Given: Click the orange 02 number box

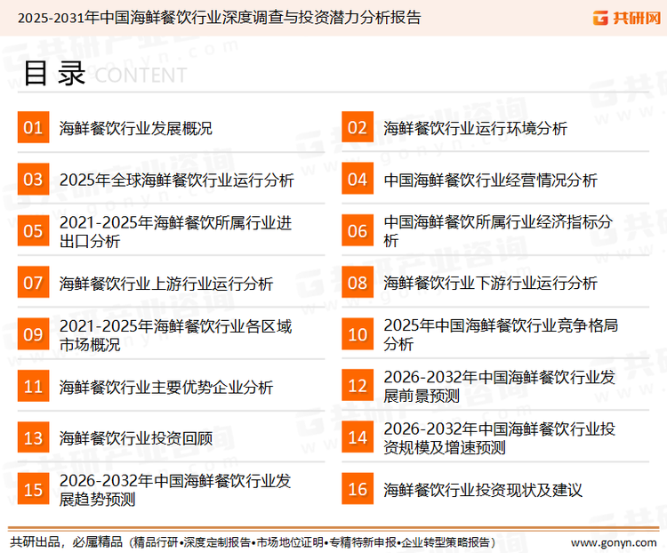Looking at the screenshot, I should tap(358, 127).
